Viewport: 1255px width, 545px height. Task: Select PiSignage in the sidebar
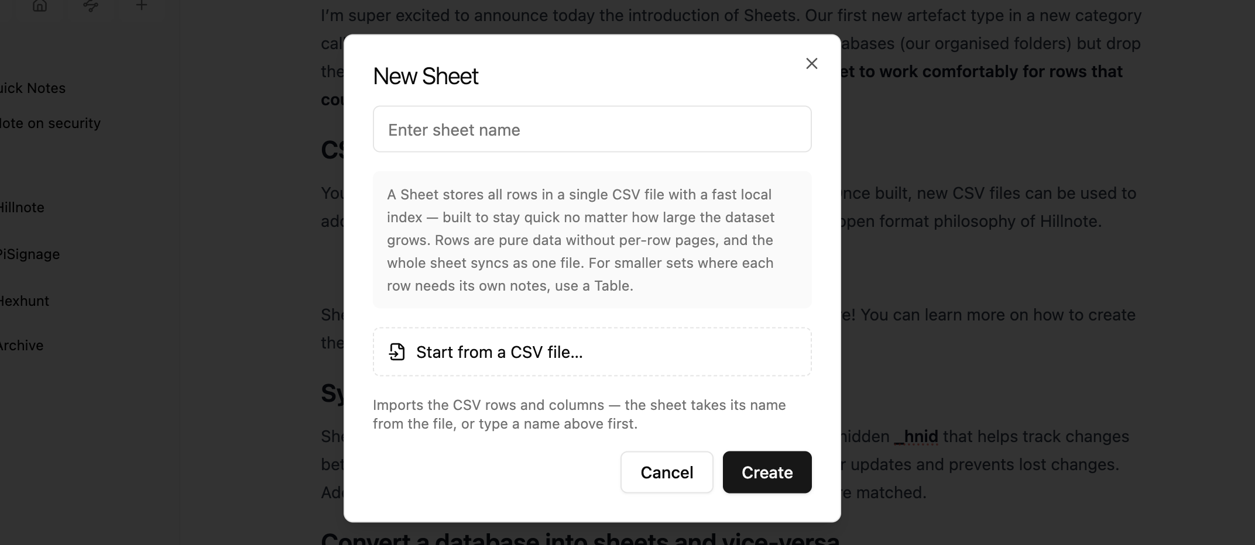[x=30, y=254]
